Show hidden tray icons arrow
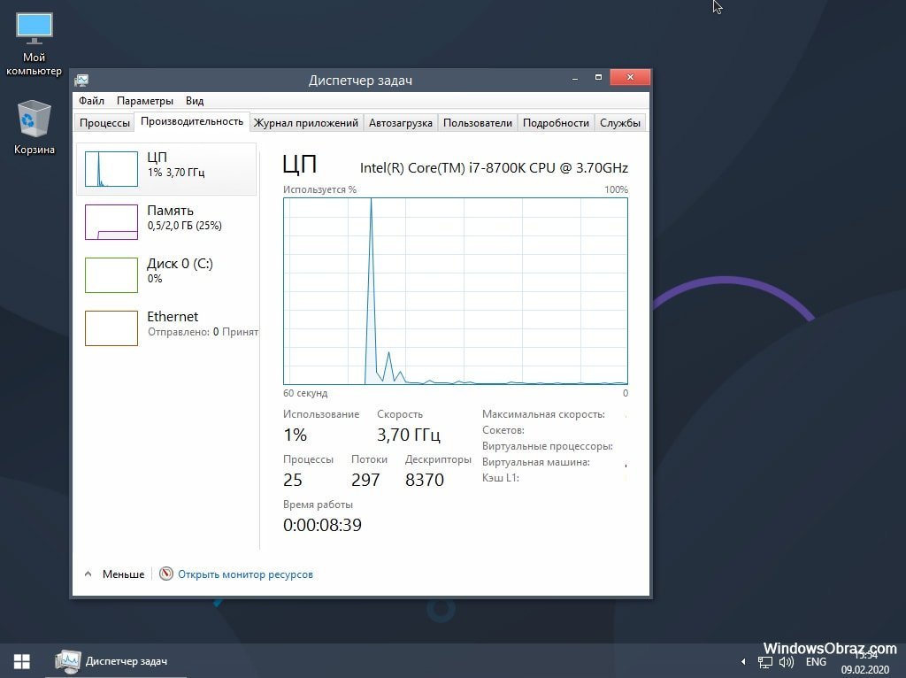The height and width of the screenshot is (678, 906). (743, 662)
